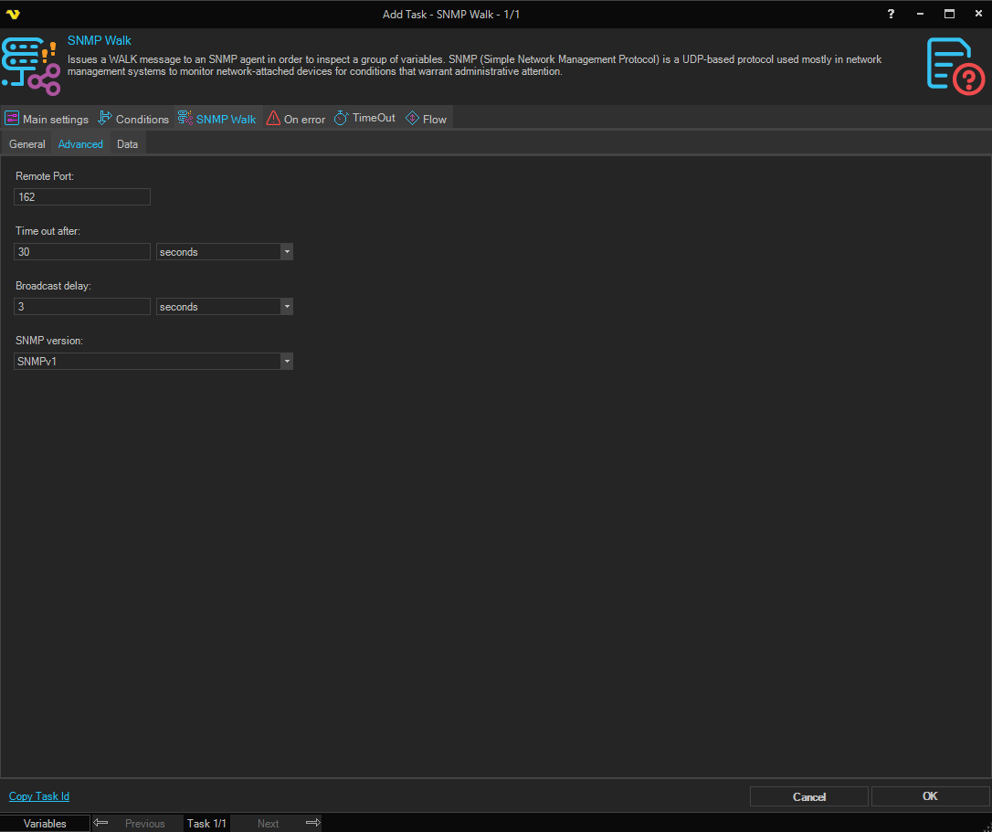The image size is (992, 832).
Task: Click the SNMP Walk network header icon
Action: pyautogui.click(x=30, y=67)
